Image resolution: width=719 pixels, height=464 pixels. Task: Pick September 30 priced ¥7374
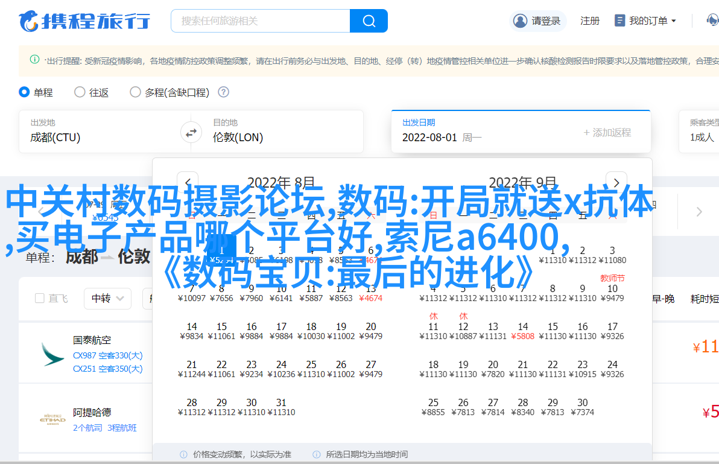click(582, 407)
